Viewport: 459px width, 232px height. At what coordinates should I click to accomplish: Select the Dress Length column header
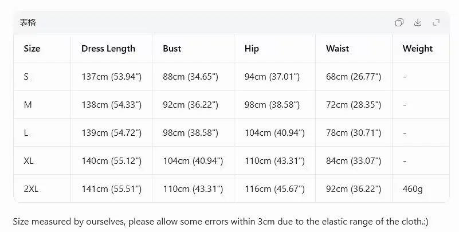tap(108, 49)
